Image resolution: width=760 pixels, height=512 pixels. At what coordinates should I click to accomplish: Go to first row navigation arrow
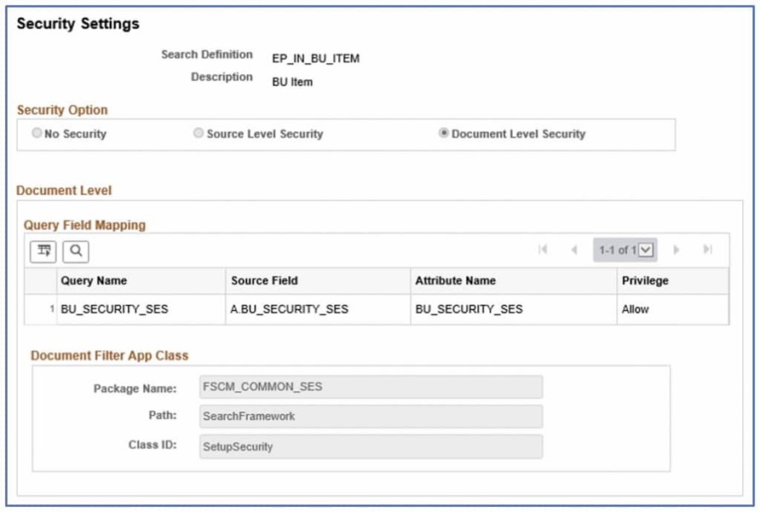542,250
